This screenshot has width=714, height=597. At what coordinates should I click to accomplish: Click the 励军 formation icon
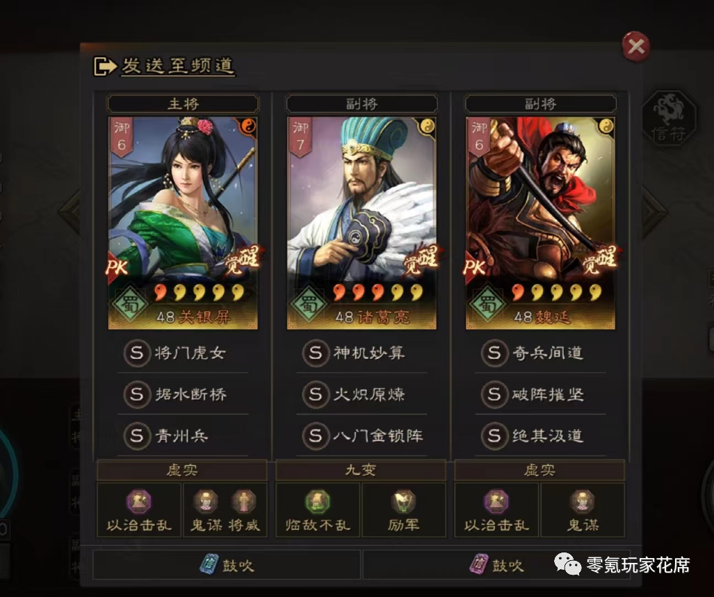point(403,501)
